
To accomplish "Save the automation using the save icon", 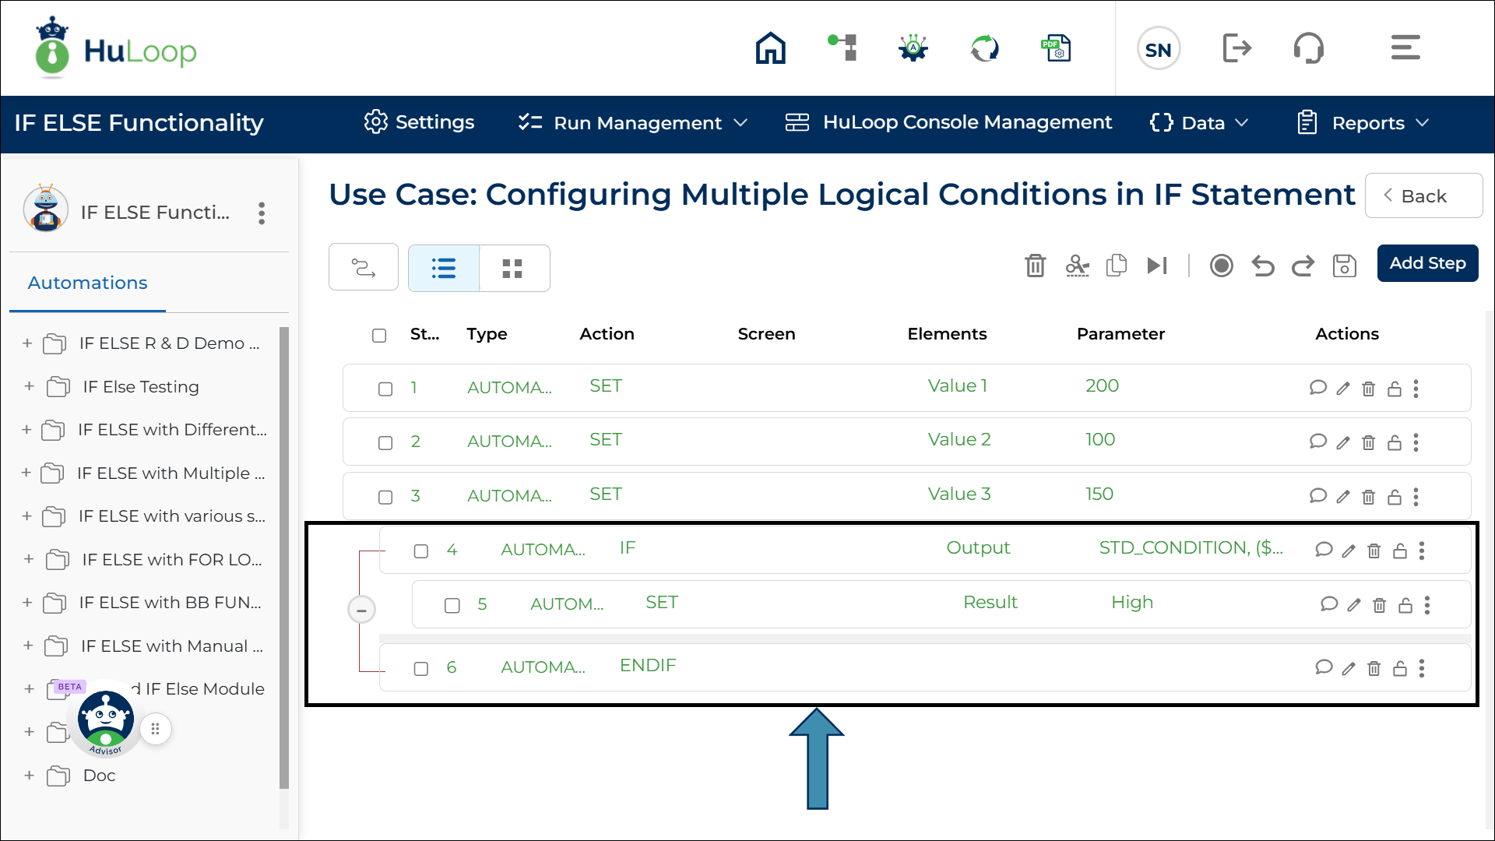I will coord(1345,266).
